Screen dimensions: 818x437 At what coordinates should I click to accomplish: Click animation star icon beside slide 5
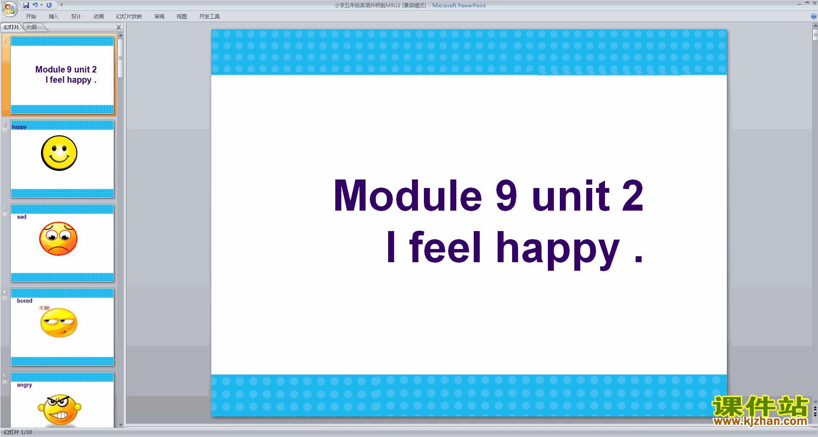click(x=5, y=382)
